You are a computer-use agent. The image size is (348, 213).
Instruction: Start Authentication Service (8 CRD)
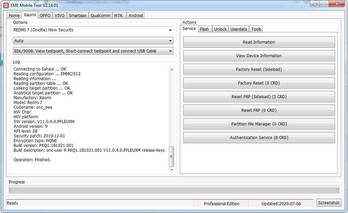[259, 138]
